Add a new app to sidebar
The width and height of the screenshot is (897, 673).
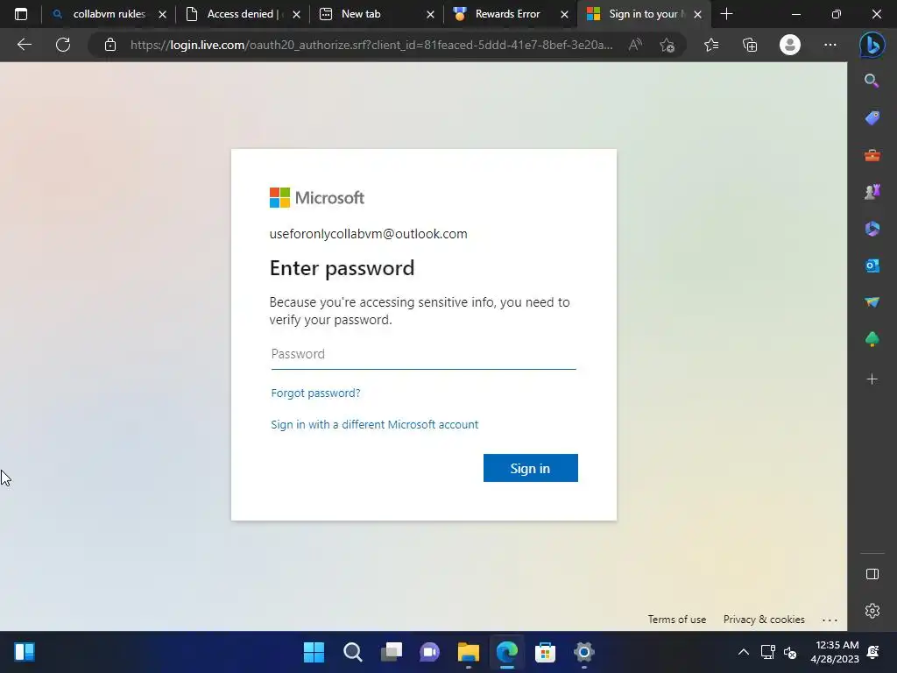click(x=872, y=379)
